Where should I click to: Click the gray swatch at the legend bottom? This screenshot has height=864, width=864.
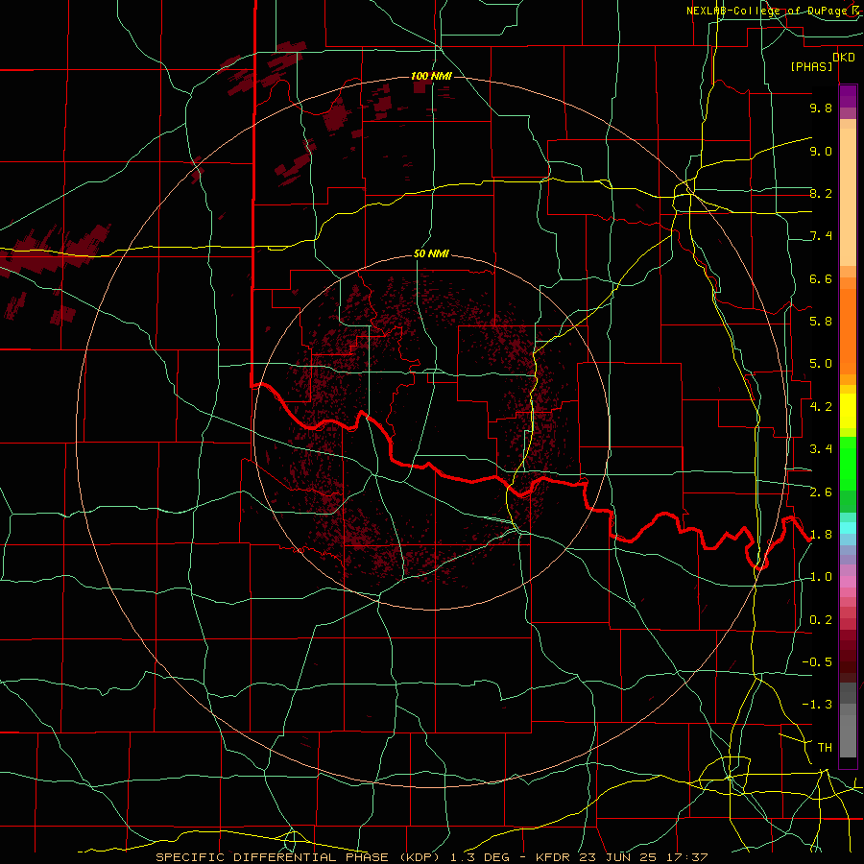848,735
